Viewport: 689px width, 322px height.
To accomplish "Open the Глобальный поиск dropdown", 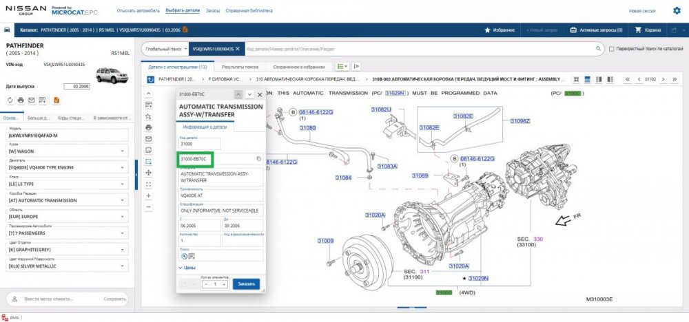I will pos(166,49).
